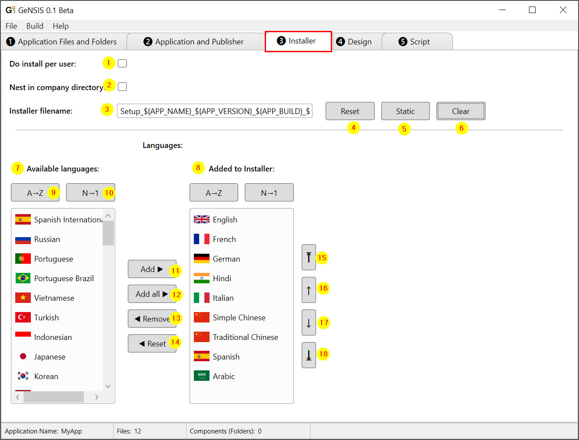Select the Installer tab
The width and height of the screenshot is (579, 440).
tap(298, 41)
